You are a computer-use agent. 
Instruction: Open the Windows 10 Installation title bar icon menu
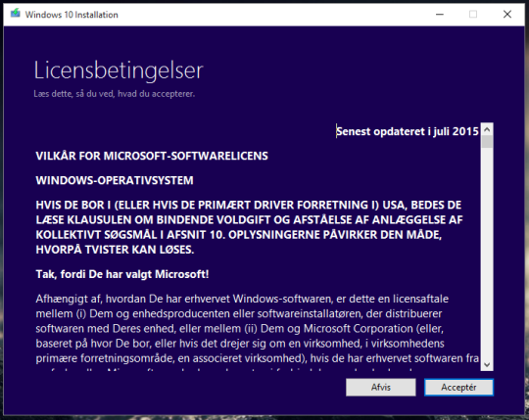click(15, 14)
